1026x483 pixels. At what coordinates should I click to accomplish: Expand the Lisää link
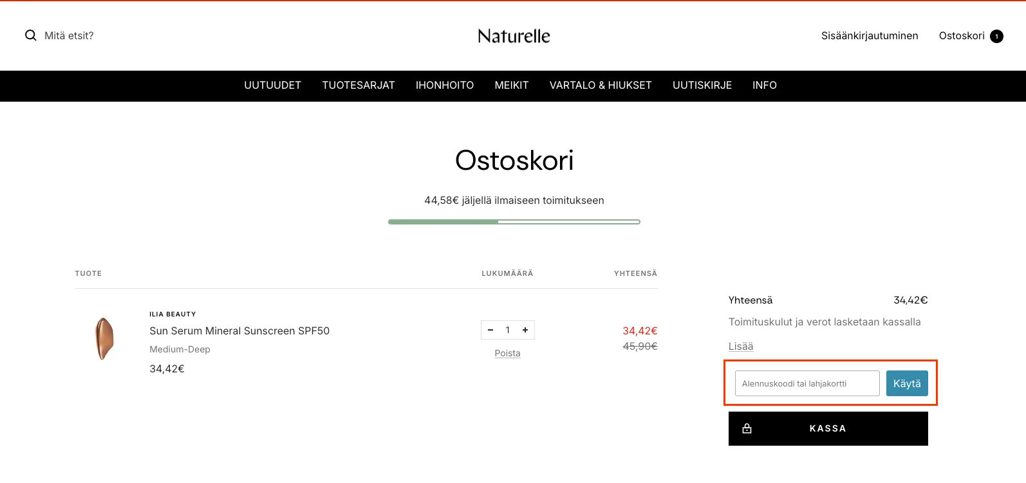pyautogui.click(x=741, y=346)
